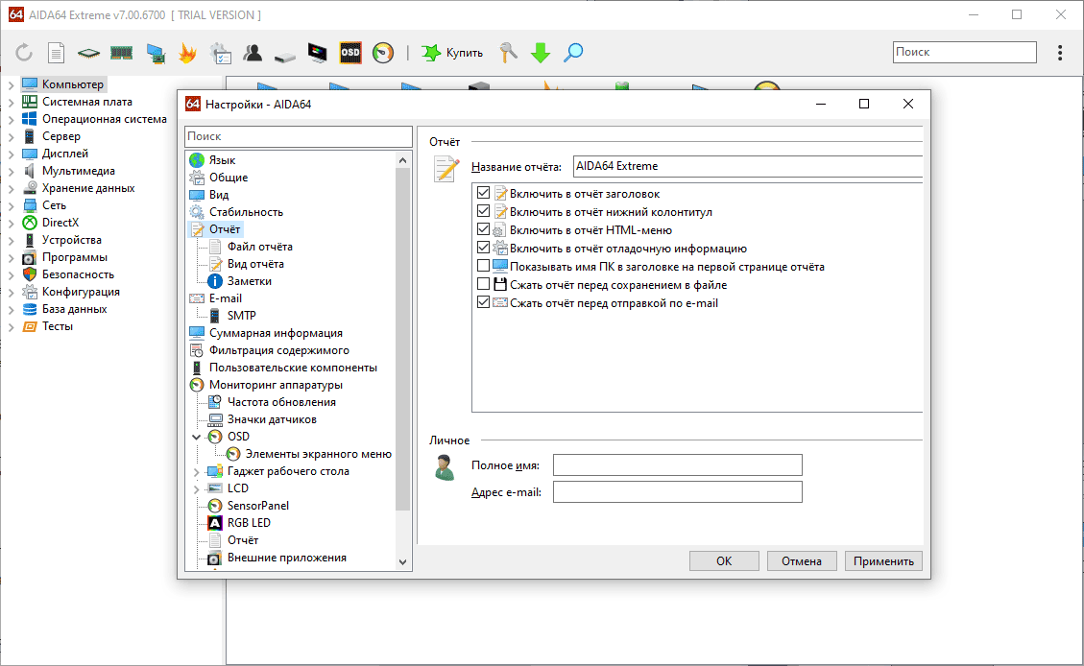Select Общие in settings tree
Image resolution: width=1084 pixels, height=666 pixels.
[229, 178]
